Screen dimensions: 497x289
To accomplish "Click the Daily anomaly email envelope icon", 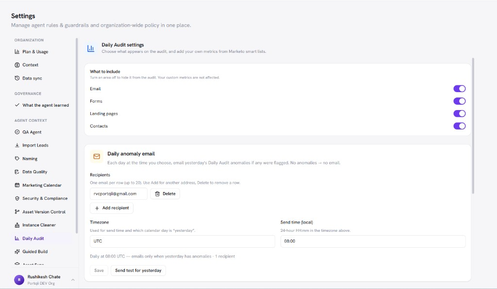I will click(97, 156).
